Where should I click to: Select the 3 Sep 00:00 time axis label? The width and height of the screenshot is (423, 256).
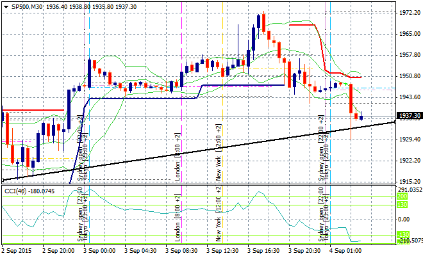coord(99,250)
